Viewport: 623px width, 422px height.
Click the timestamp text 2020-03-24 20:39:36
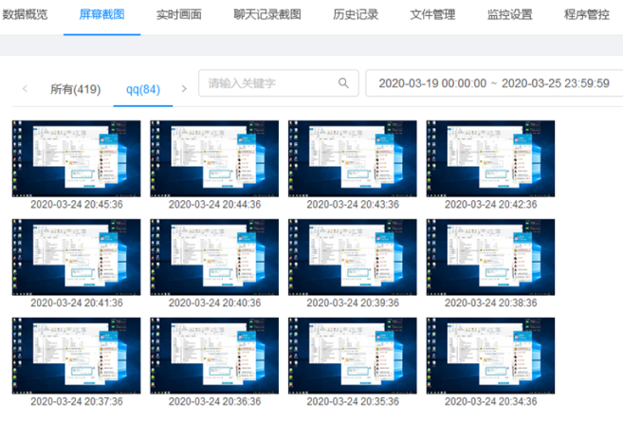(353, 303)
